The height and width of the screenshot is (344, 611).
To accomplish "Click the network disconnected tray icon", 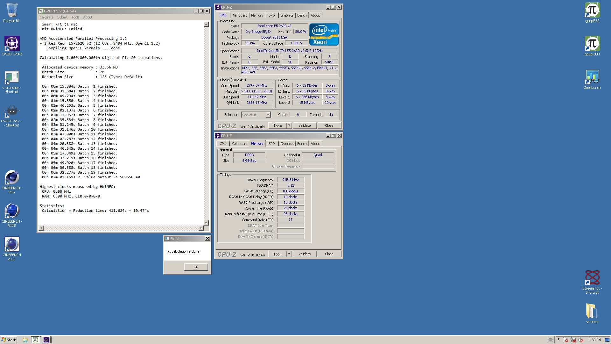I will 573,340.
